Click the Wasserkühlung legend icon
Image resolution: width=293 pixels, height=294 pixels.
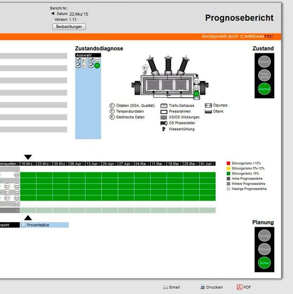(164, 129)
